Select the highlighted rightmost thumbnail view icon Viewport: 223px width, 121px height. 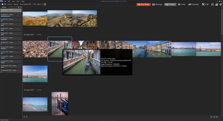click(217, 117)
